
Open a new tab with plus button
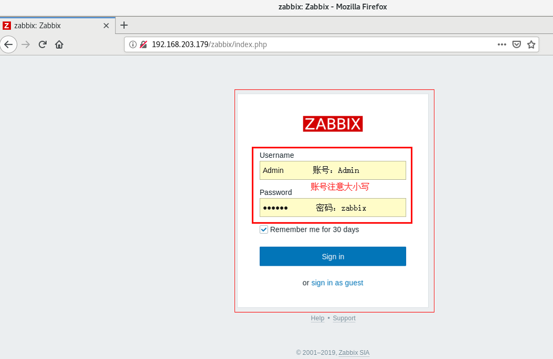pyautogui.click(x=124, y=25)
